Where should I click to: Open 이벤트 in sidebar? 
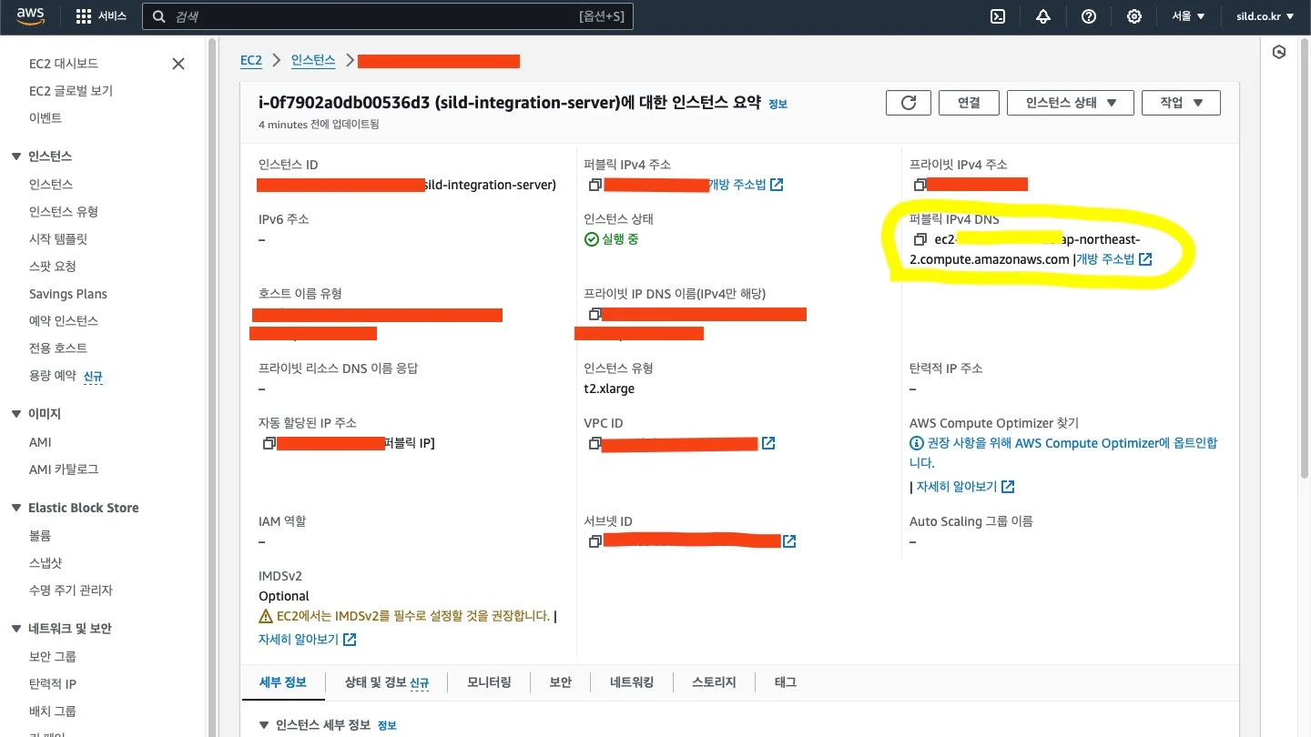[x=46, y=118]
